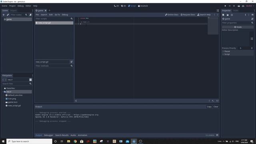
Task: Switch to the Node dock tab
Action: pos(236,10)
